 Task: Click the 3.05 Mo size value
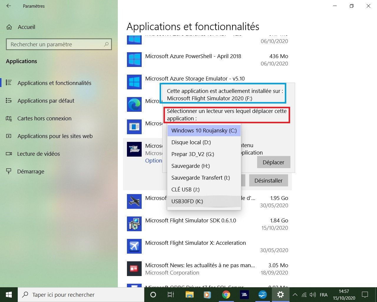pos(278,265)
